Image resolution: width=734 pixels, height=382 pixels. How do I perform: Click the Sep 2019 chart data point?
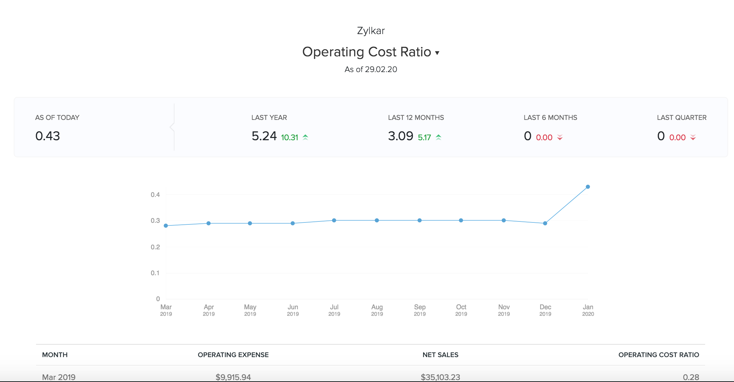[419, 220]
